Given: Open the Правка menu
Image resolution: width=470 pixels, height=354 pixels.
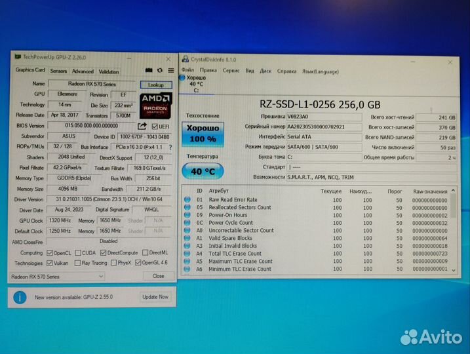Looking at the screenshot, I should tap(208, 70).
